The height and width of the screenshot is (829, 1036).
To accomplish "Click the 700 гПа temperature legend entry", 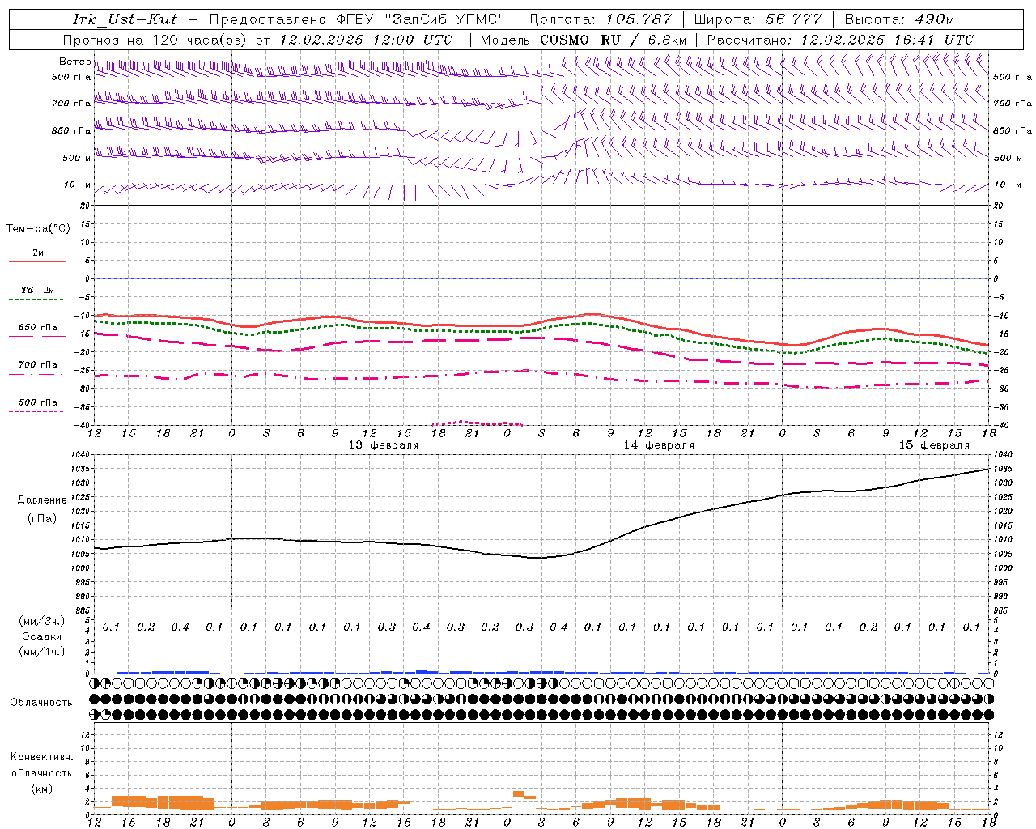I will (38, 365).
